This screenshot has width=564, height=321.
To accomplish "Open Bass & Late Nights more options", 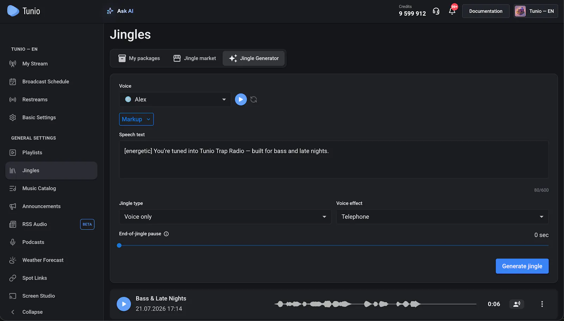I will click(542, 304).
